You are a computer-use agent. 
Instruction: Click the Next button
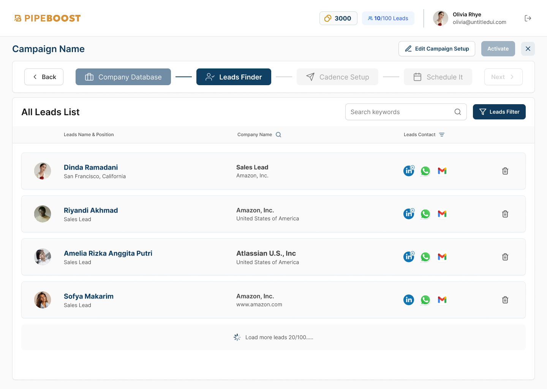(503, 77)
